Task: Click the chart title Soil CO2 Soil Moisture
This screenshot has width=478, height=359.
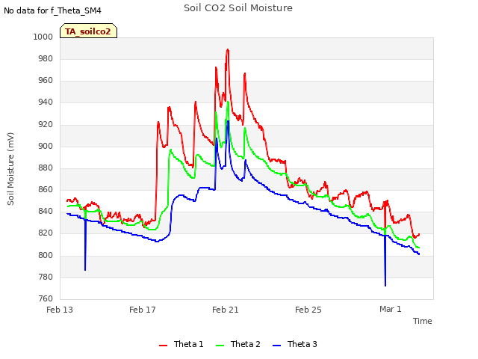Action: coord(238,8)
